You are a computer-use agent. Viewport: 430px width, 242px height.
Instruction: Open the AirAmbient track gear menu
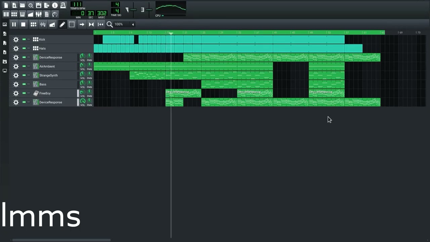[16, 66]
